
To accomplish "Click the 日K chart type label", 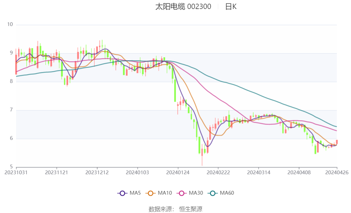I will [231, 7].
